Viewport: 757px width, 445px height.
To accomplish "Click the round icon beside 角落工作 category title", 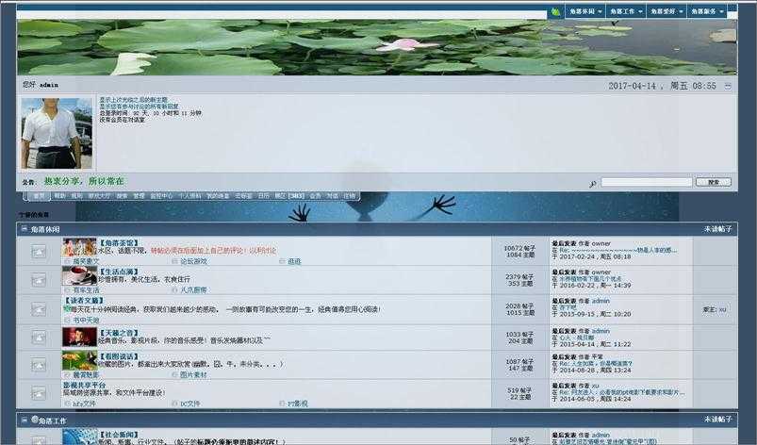I will pos(35,420).
